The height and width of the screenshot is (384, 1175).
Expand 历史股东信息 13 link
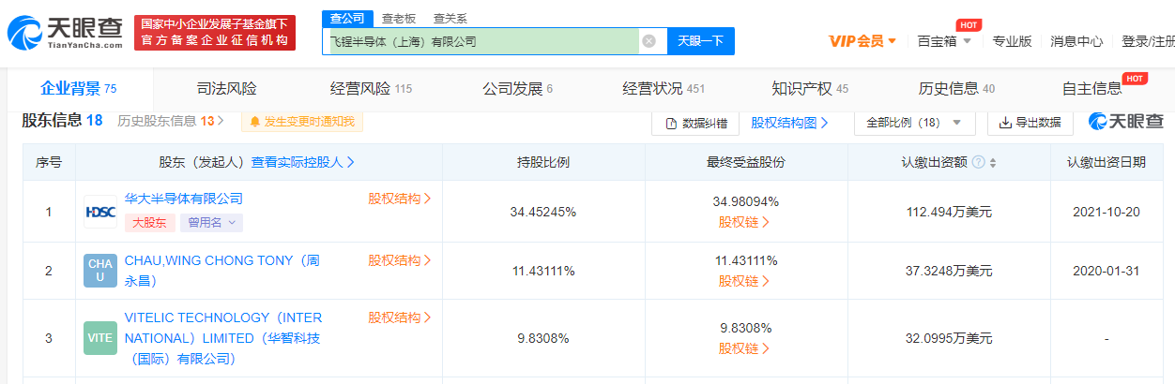(172, 121)
